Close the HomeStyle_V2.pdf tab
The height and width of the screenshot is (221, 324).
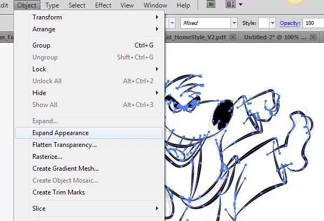(x=233, y=37)
